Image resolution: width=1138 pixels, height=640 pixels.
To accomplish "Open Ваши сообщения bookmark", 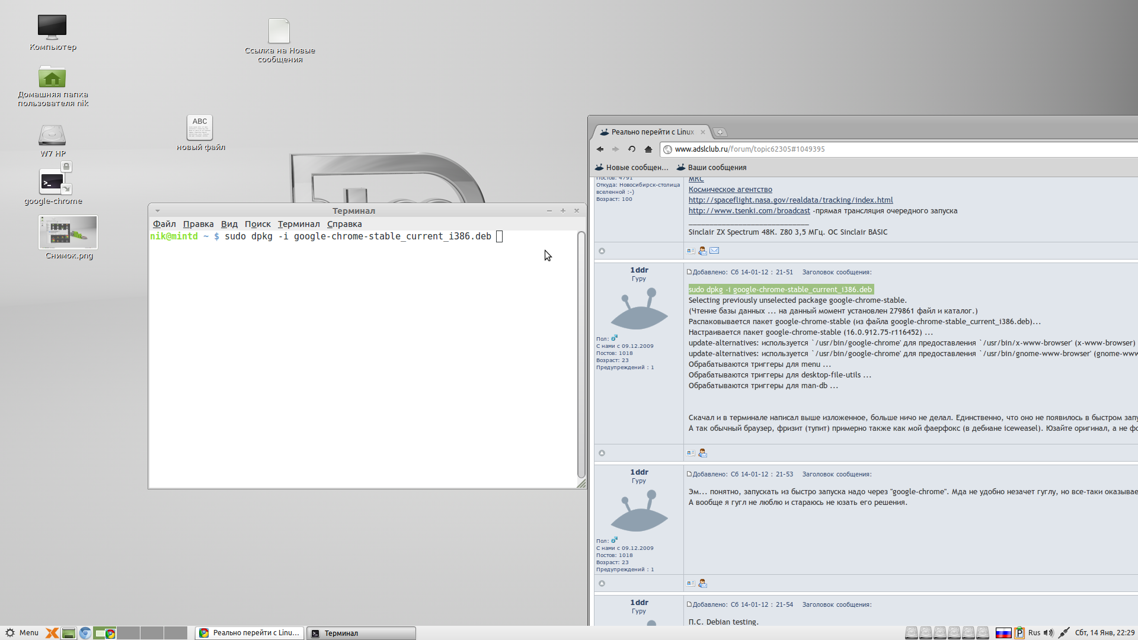I will coord(712,168).
